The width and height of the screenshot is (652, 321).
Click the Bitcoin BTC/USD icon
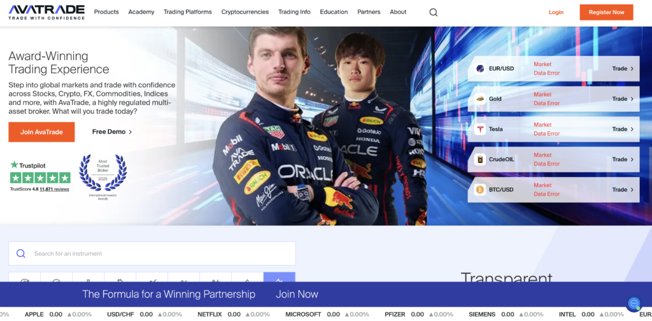(x=480, y=190)
